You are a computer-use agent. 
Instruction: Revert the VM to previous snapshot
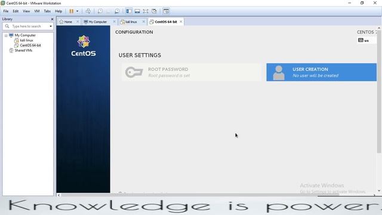point(109,11)
